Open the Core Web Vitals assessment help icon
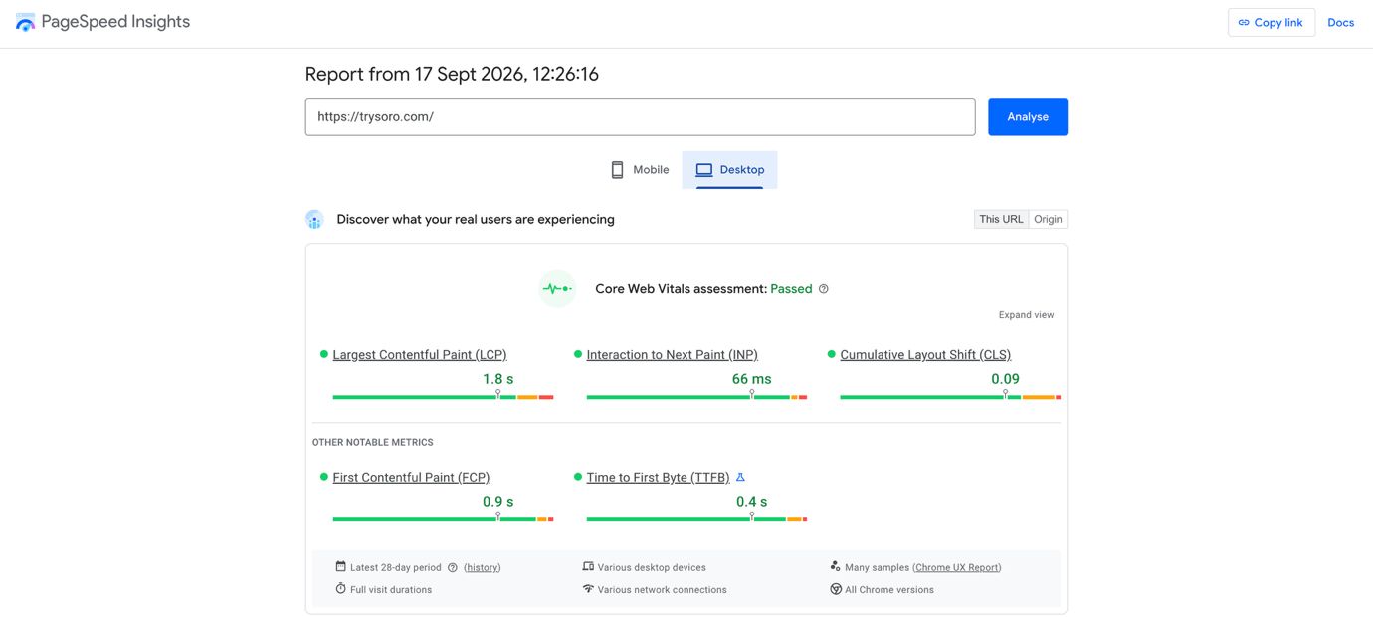This screenshot has height=617, width=1373. click(x=823, y=289)
